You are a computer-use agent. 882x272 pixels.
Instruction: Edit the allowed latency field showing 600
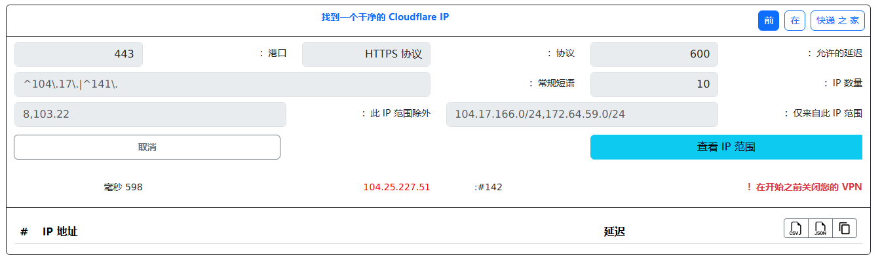653,54
